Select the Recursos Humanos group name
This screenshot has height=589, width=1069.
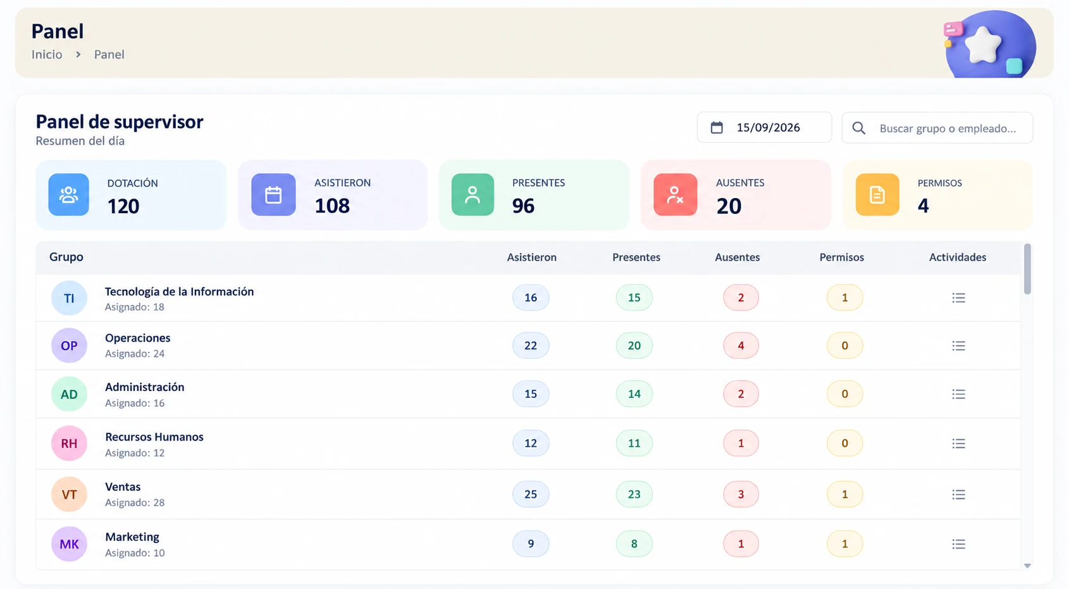154,437
